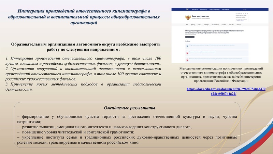The image size is (273, 154).
Task: Click the row of social icons in the site header
Action: [242, 13]
